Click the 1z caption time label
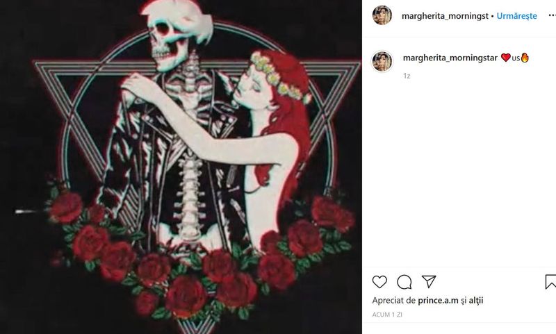This screenshot has height=334, width=556. click(x=407, y=76)
